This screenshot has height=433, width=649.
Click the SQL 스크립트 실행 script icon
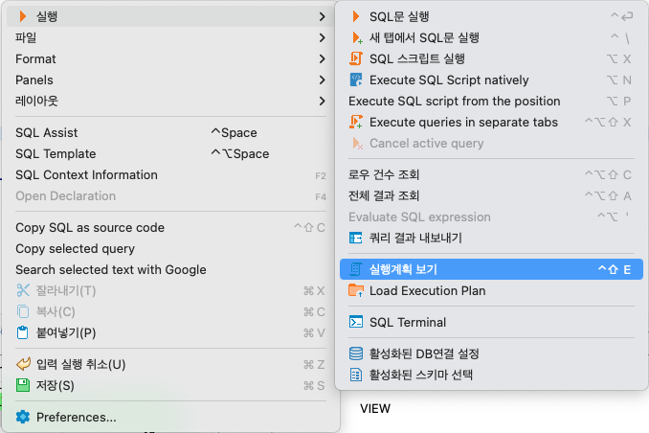point(356,58)
